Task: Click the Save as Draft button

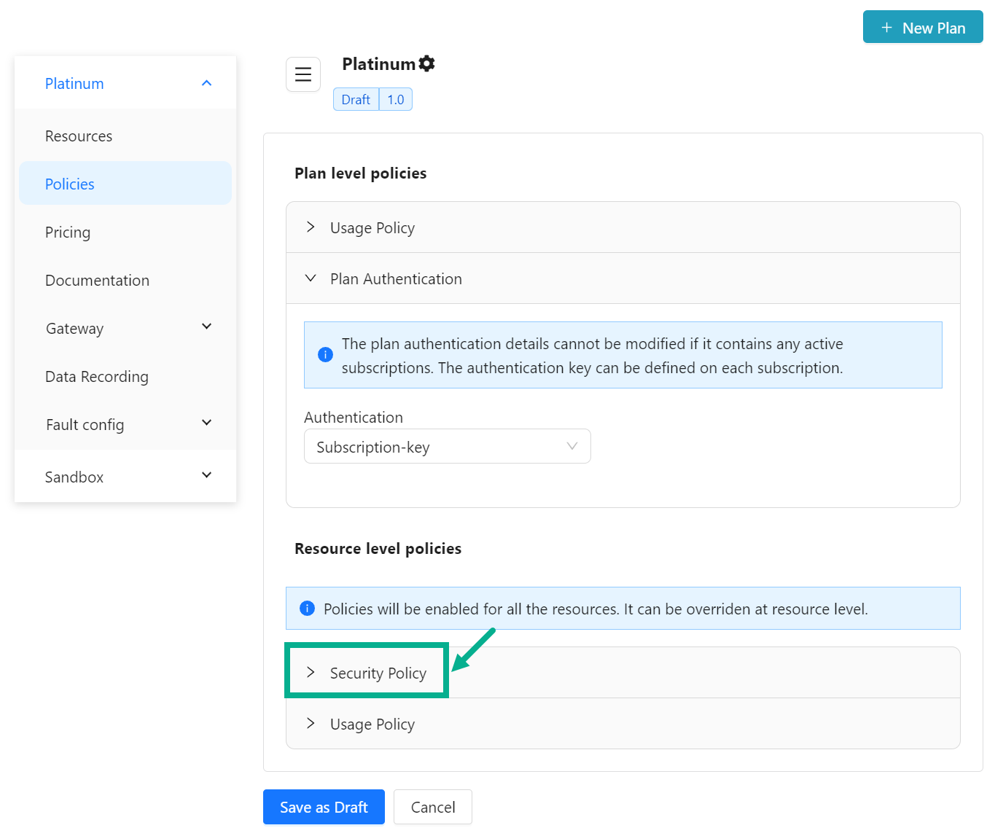Action: (x=324, y=807)
